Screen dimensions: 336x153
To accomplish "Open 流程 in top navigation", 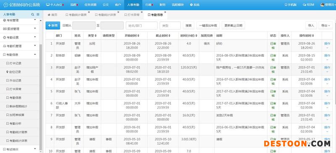I will tap(74, 5).
